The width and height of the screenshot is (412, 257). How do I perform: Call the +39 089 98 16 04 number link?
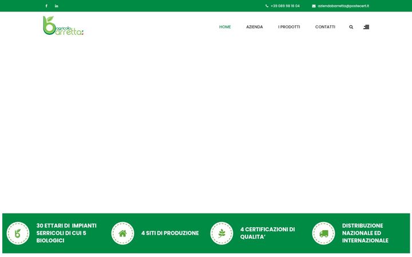tap(285, 6)
